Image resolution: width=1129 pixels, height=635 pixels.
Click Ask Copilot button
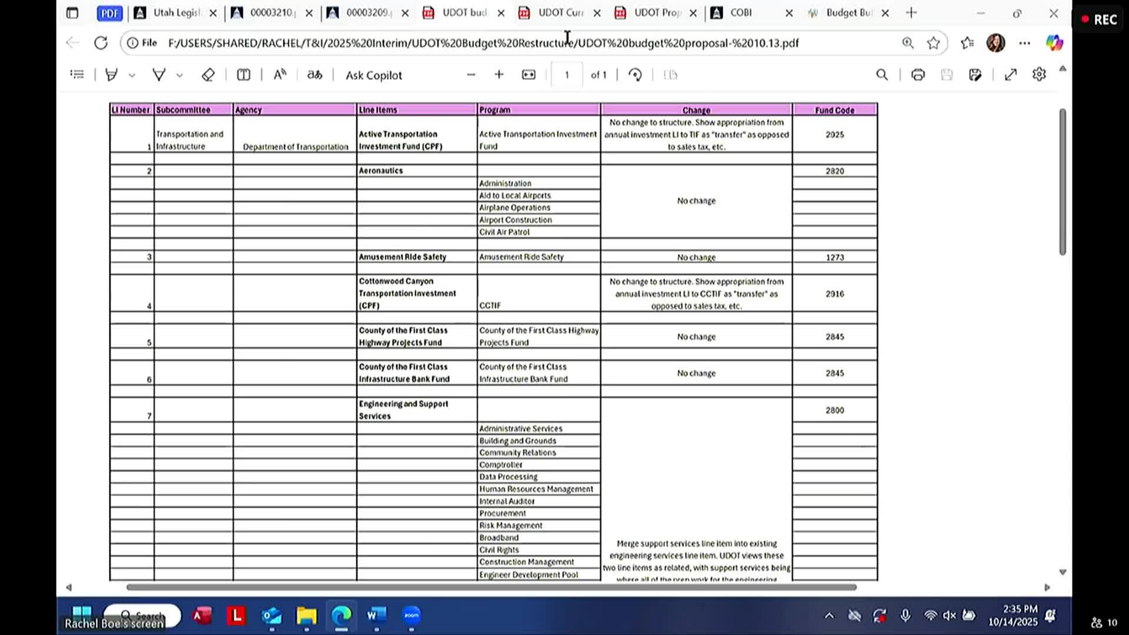click(x=373, y=75)
